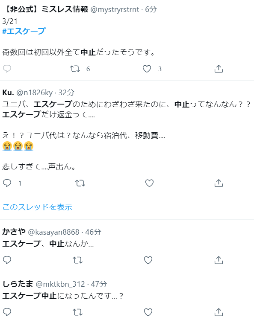The height and width of the screenshot is (320, 254).
Task: Share the Ku. tweet
Action: [x=219, y=183]
